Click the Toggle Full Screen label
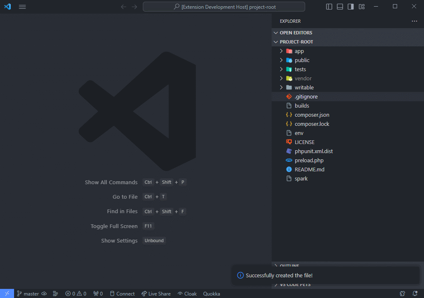Screen dimensions: 424x298 [114, 226]
